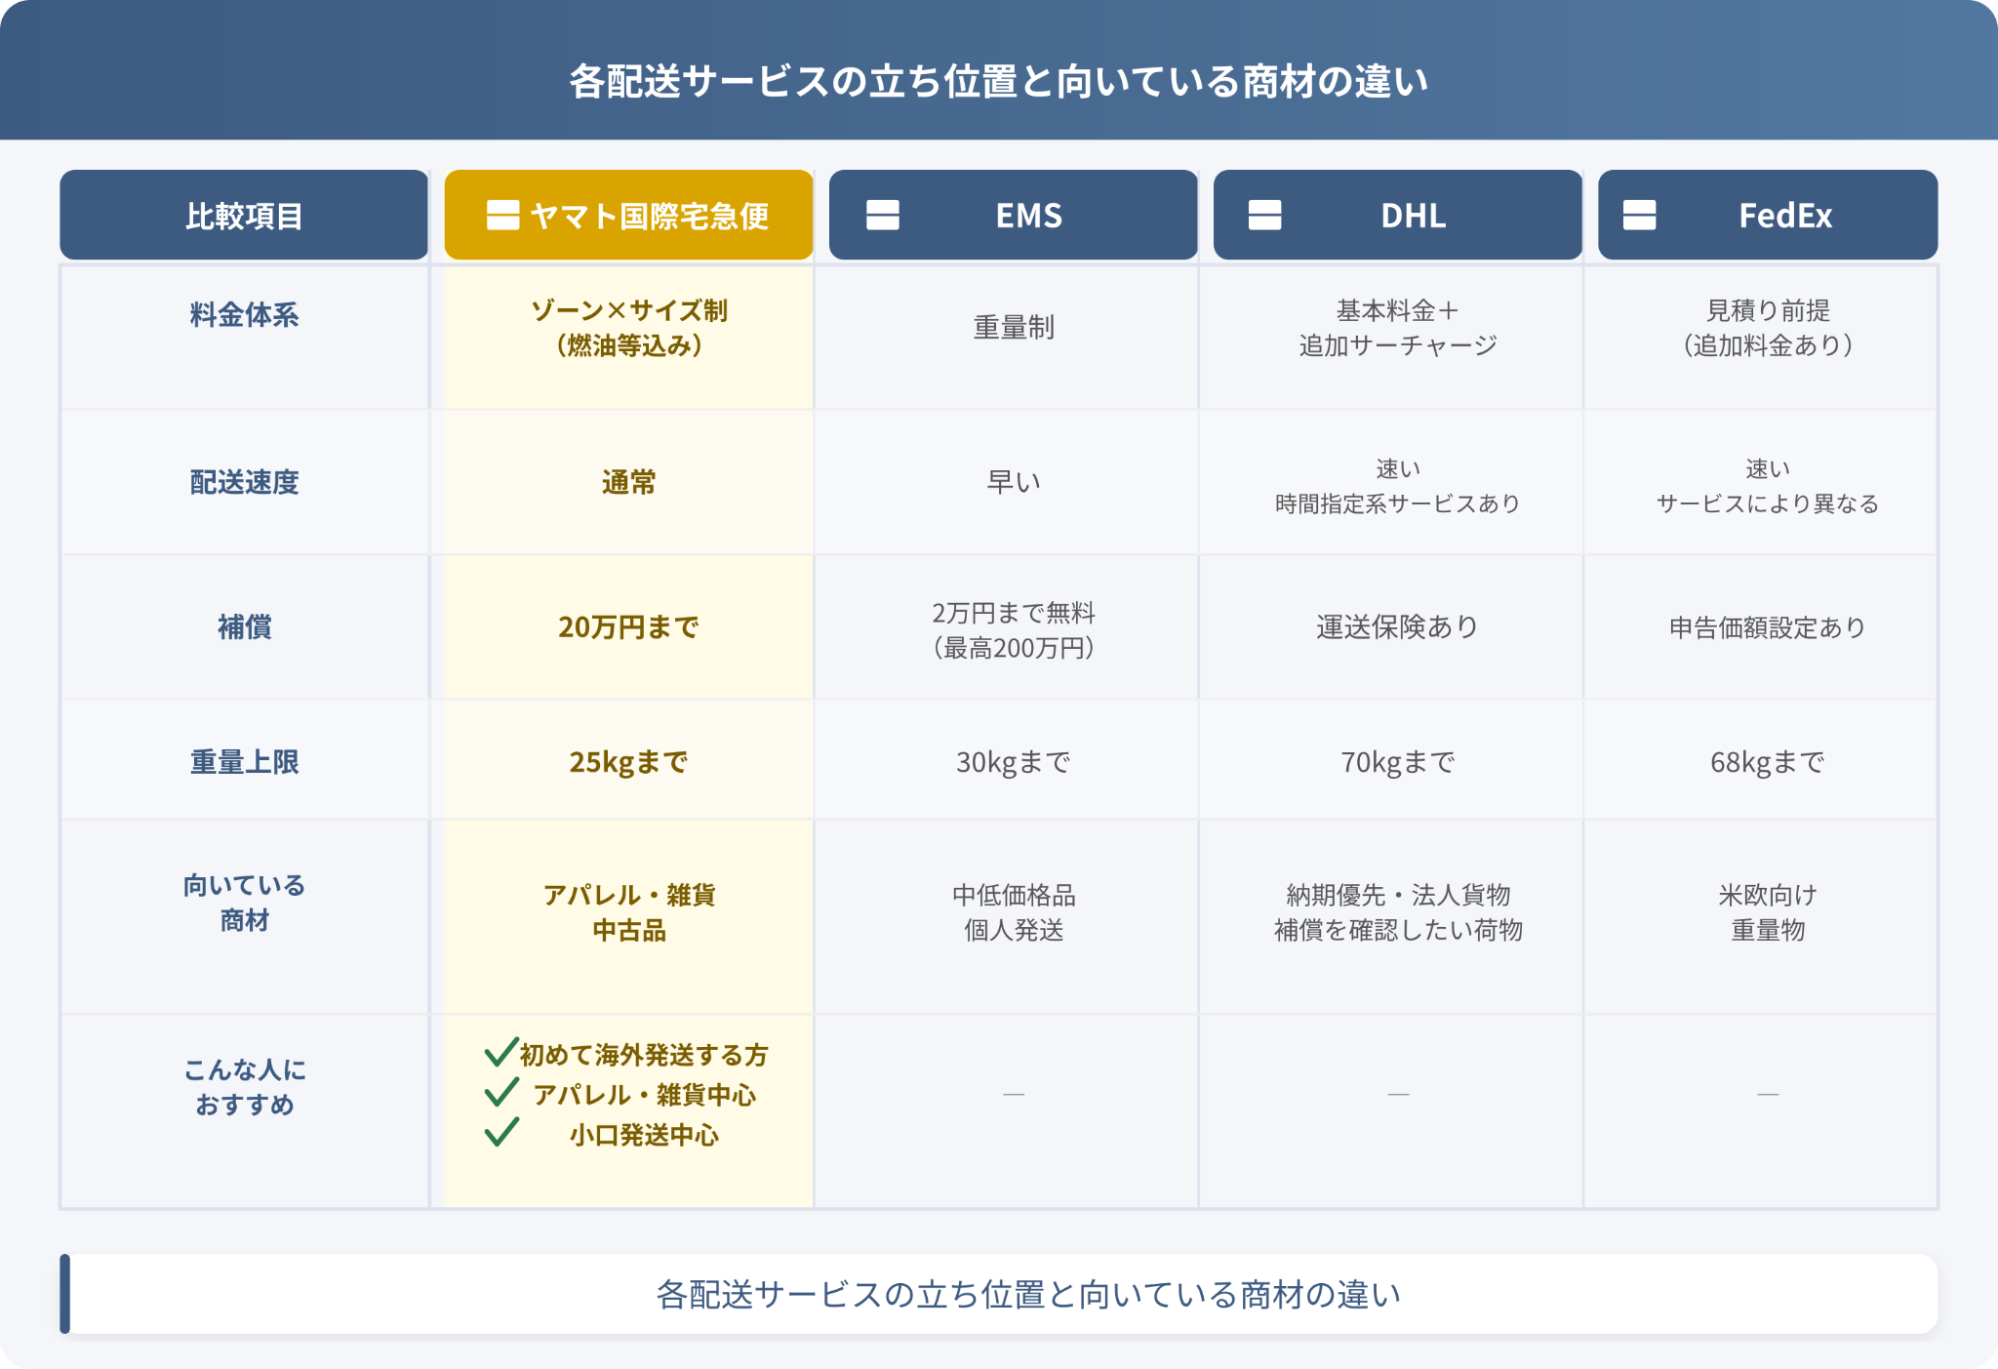Click the サービスにより異なる text
This screenshot has height=1369, width=1998.
[1768, 503]
